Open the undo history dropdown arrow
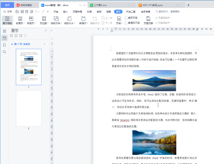 (x=39, y=12)
